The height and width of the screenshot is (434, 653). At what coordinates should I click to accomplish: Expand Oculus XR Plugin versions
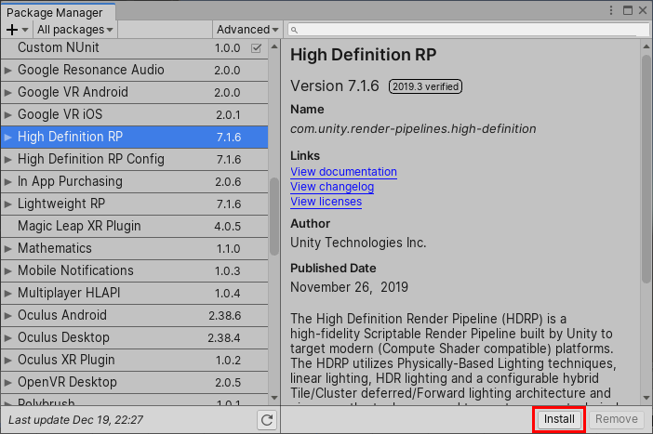click(8, 360)
